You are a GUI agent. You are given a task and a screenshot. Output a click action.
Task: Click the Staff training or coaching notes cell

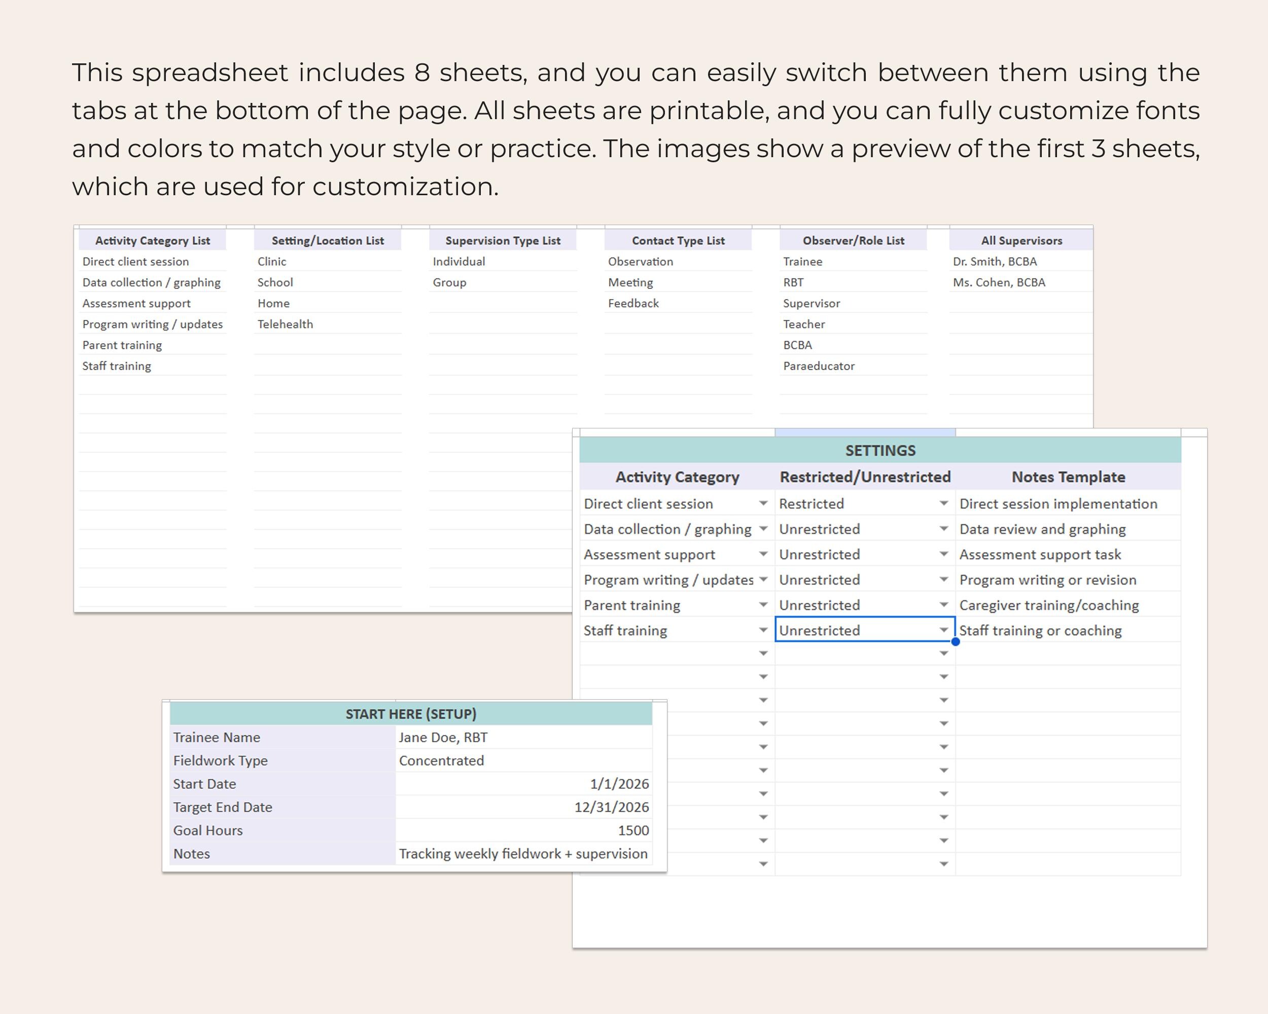coord(1068,630)
